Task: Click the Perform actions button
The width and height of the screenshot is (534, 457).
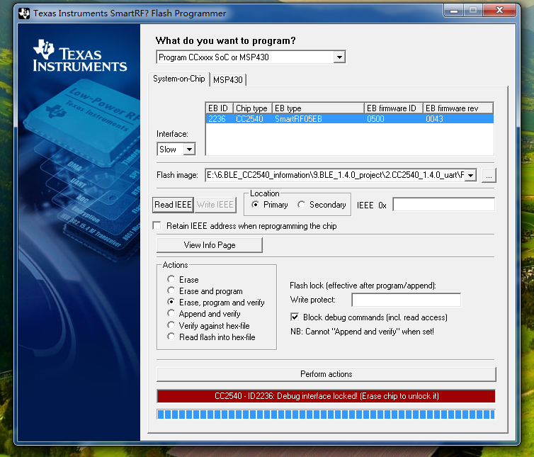Action: click(x=326, y=374)
